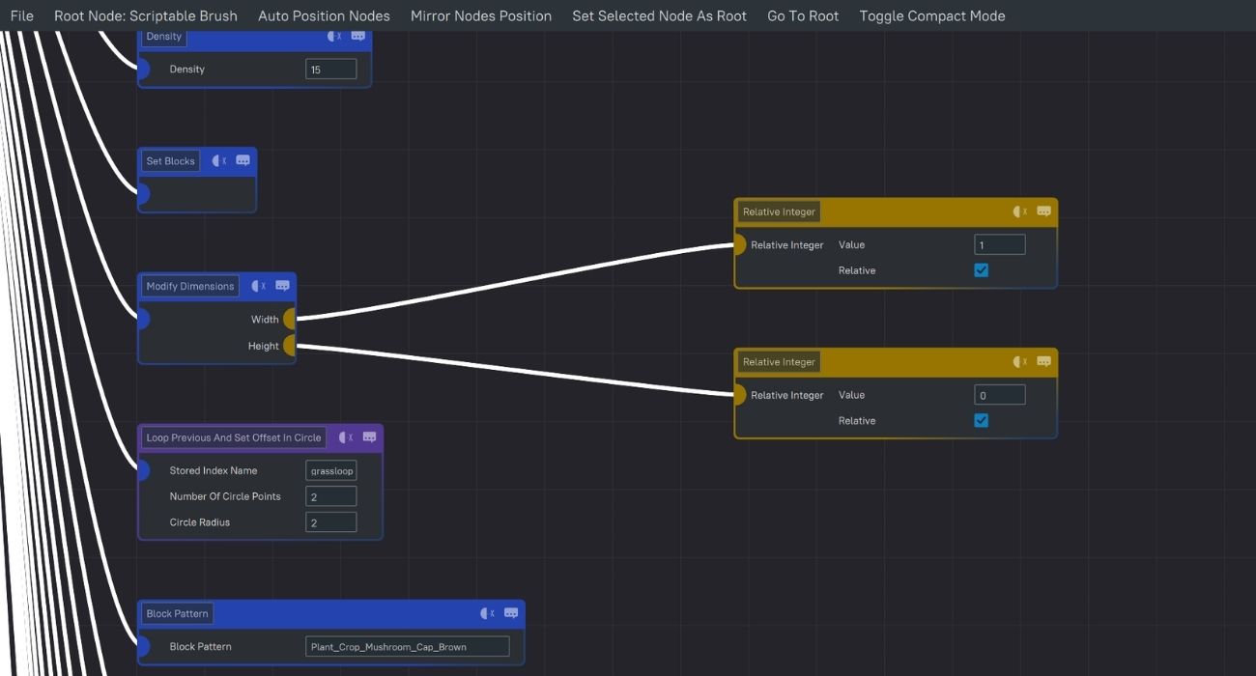
Task: Click disconnect icon on Modify Dimensions node
Action: tap(258, 286)
